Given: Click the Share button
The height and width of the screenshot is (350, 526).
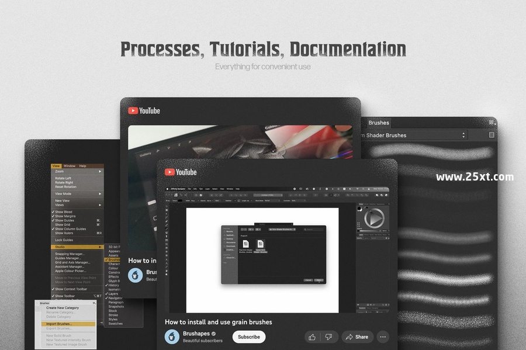Looking at the screenshot, I should [357, 337].
